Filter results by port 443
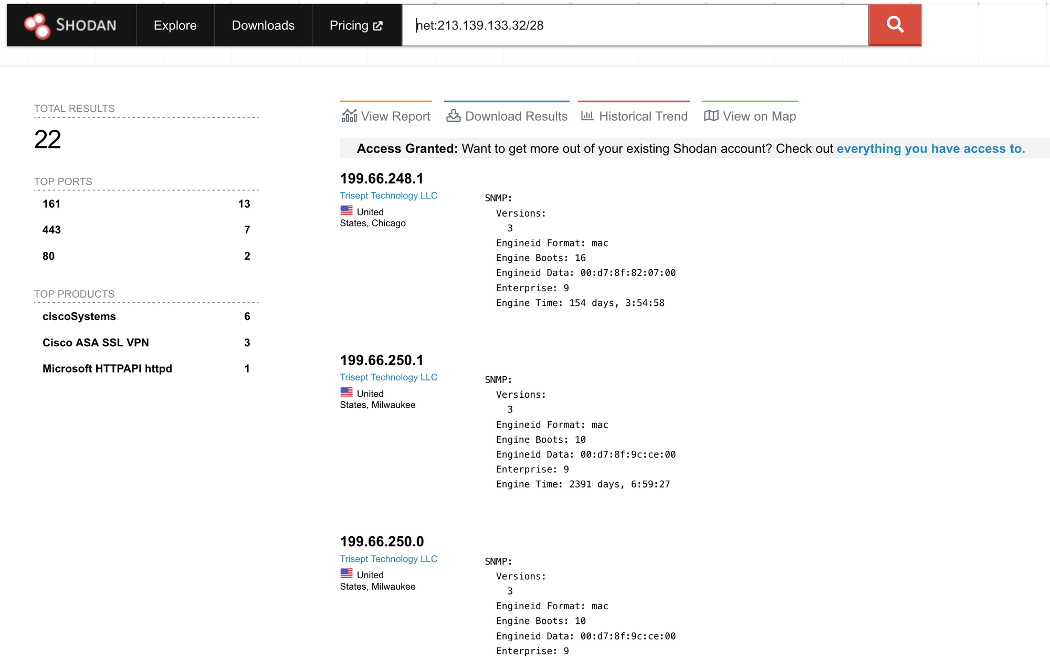The height and width of the screenshot is (658, 1050). click(51, 229)
